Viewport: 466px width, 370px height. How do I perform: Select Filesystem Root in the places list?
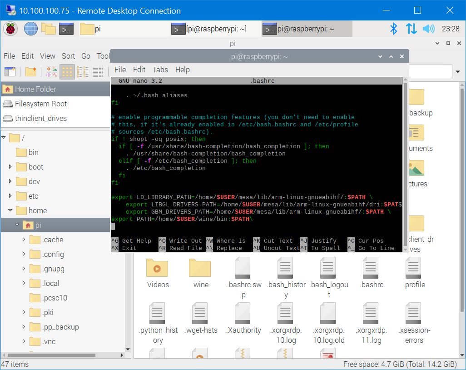[x=41, y=104]
